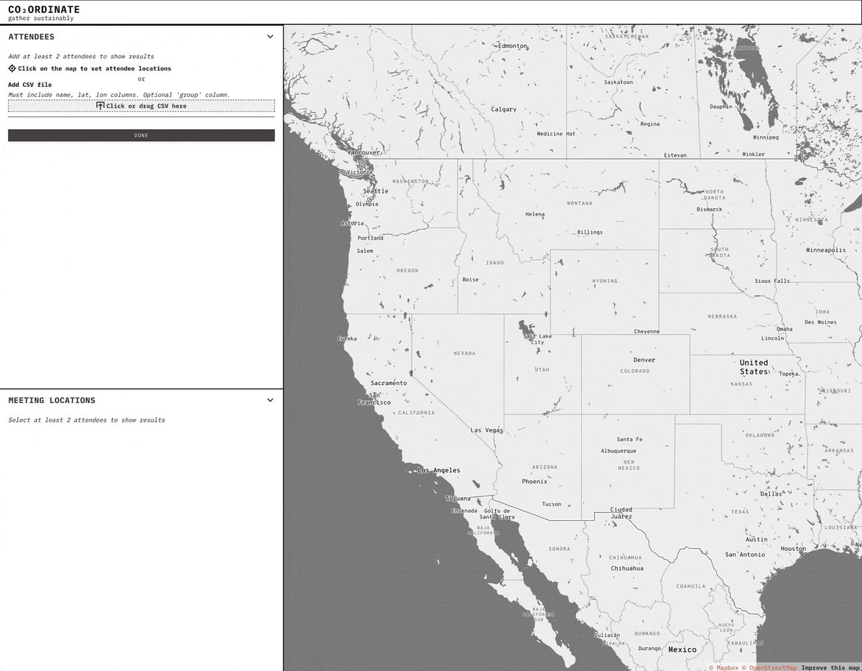This screenshot has height=671, width=862.
Task: Select Salt Lake City on the map
Action: (537, 339)
